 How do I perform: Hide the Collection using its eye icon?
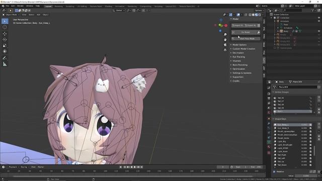click(319, 18)
